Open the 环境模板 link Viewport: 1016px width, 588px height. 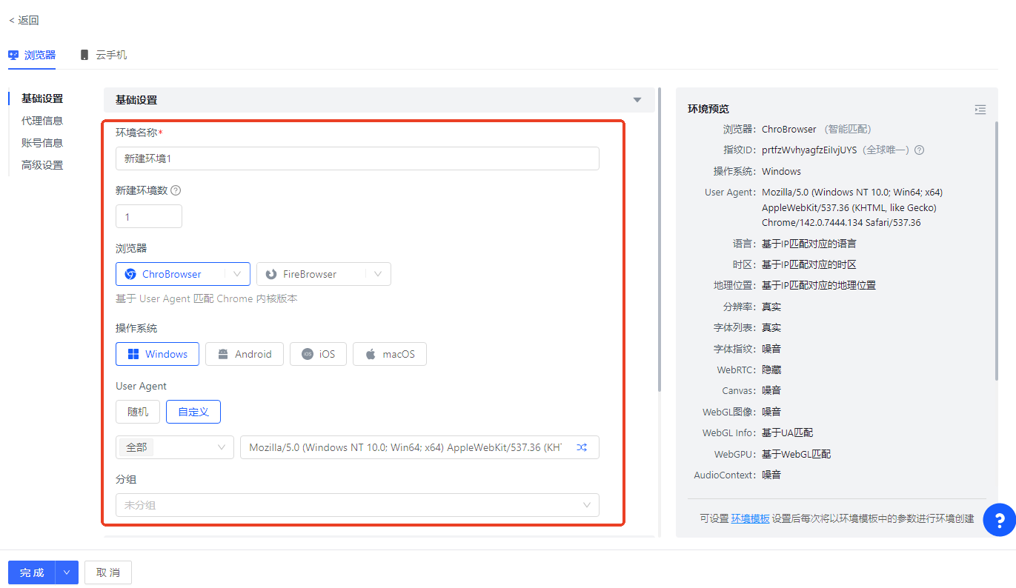[x=750, y=519]
